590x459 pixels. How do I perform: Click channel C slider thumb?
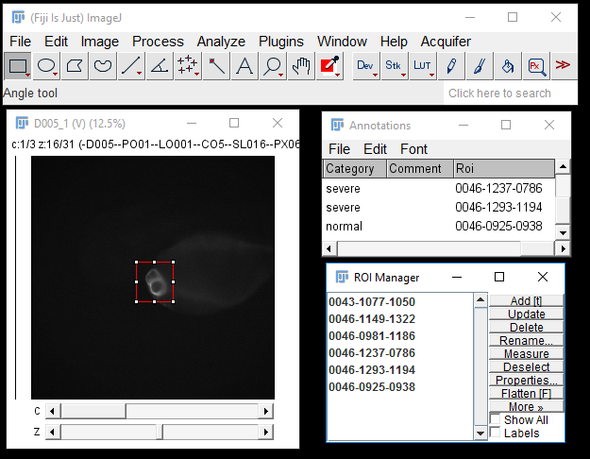point(93,411)
